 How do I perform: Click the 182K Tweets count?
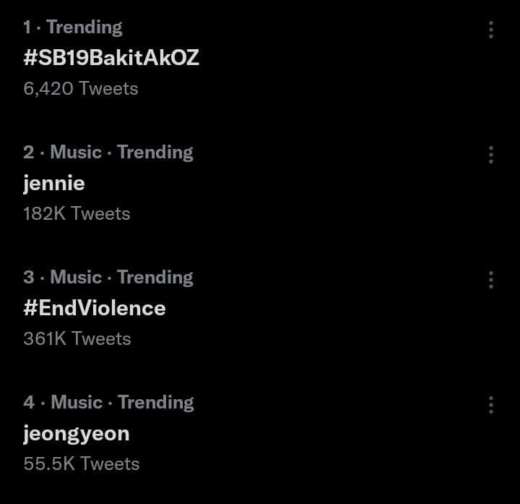point(77,213)
